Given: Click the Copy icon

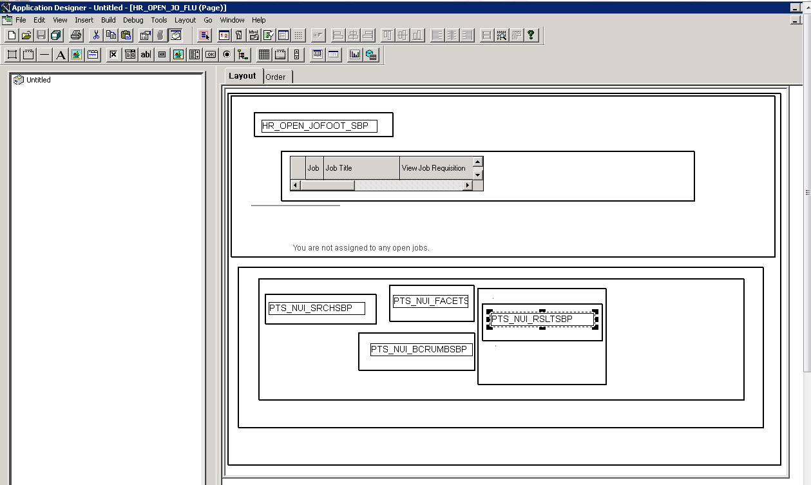Looking at the screenshot, I should point(111,35).
